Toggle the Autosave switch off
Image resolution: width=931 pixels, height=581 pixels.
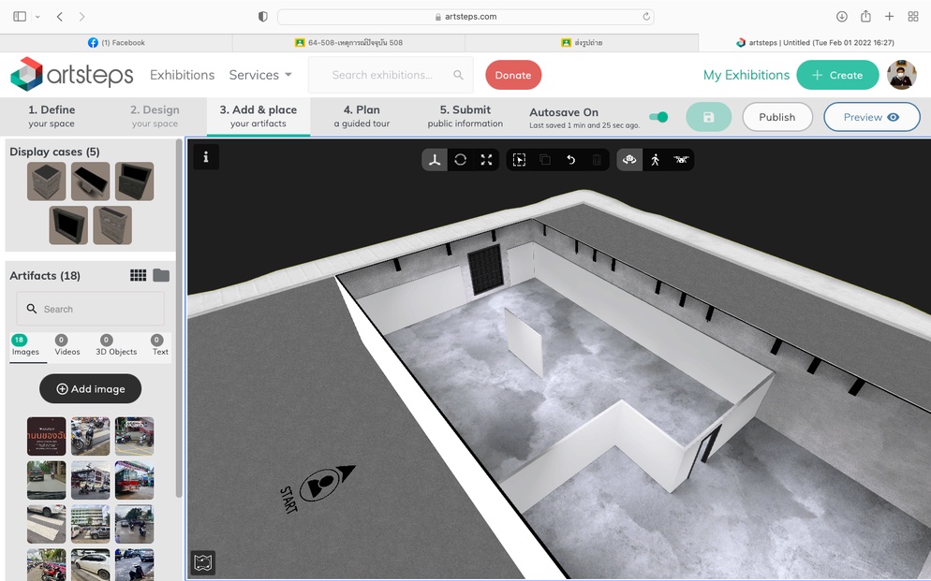659,117
